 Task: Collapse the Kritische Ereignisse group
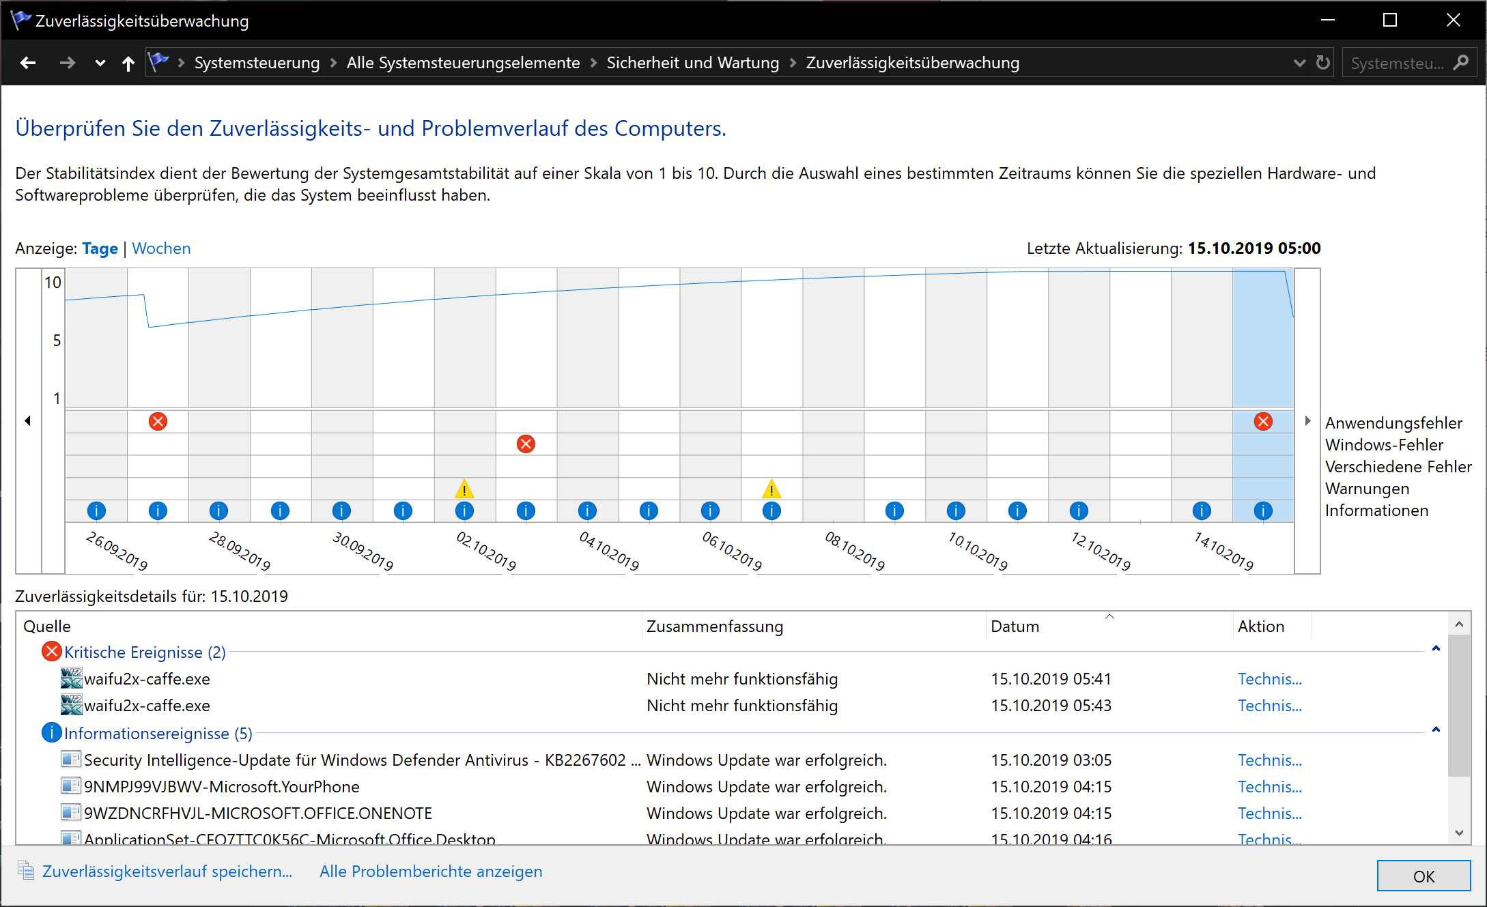pos(1436,649)
